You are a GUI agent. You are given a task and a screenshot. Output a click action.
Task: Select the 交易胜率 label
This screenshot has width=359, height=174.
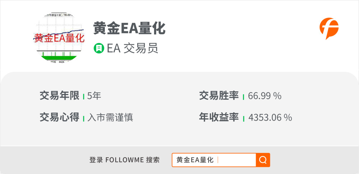[x=219, y=95]
